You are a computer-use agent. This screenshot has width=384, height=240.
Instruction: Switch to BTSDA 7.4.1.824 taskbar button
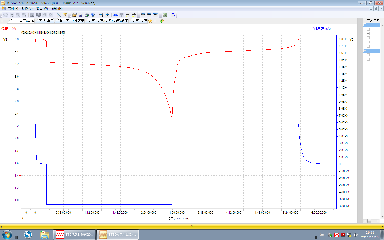(118, 235)
